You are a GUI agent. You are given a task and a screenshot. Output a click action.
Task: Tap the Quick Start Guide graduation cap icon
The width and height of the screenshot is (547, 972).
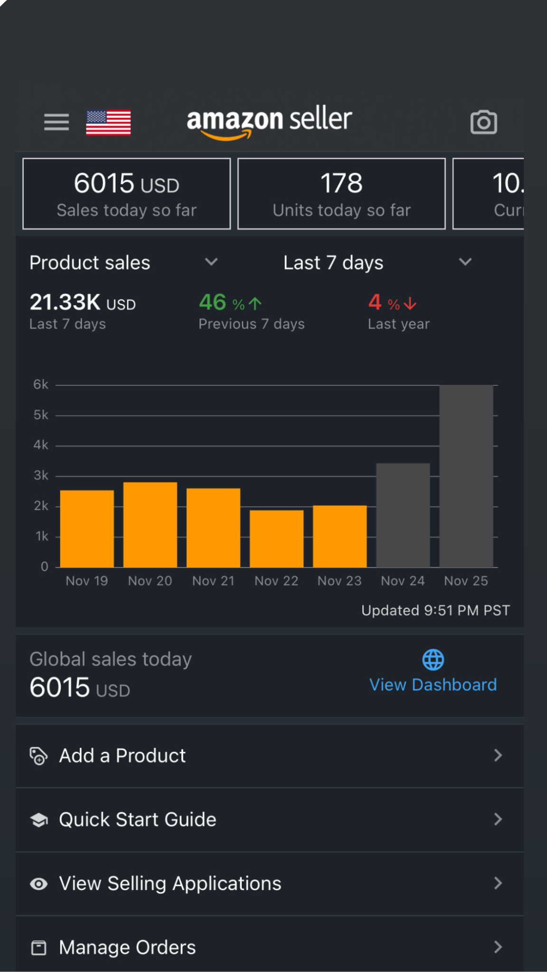coord(38,820)
